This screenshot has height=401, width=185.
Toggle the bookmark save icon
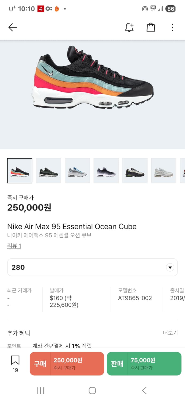pyautogui.click(x=15, y=361)
